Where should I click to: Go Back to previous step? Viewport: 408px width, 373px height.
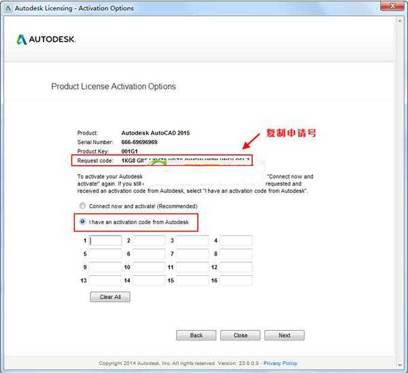click(196, 336)
